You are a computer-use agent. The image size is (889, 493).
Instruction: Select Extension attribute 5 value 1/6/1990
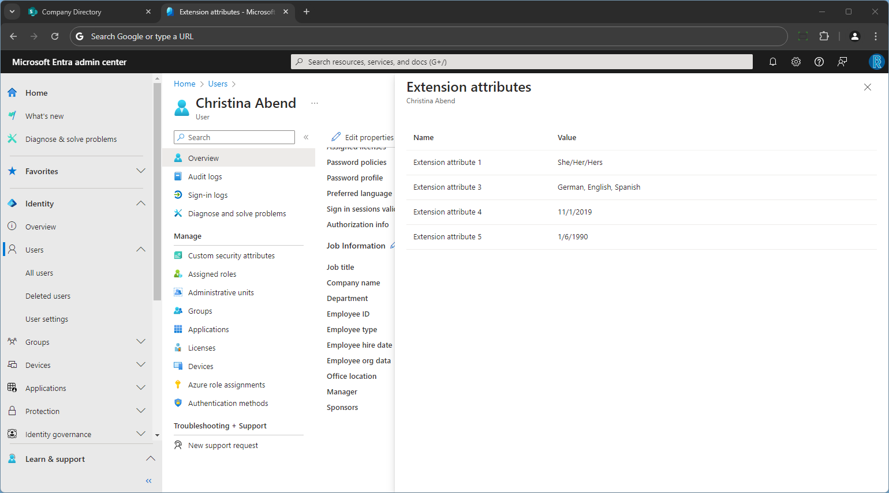(573, 237)
